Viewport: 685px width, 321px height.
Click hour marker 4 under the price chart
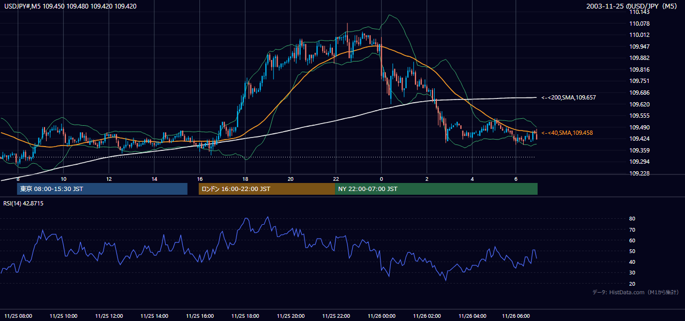coord(472,179)
